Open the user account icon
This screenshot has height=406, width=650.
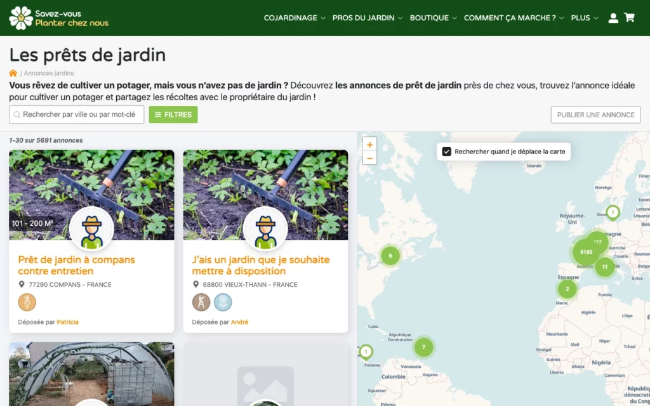[613, 18]
